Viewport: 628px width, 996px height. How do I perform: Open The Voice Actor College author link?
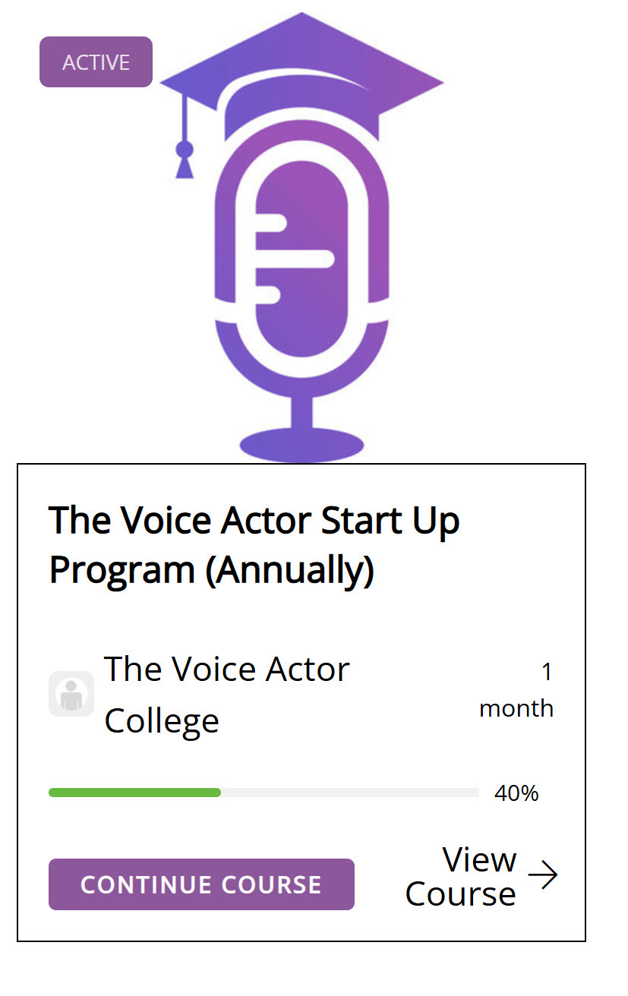click(226, 670)
